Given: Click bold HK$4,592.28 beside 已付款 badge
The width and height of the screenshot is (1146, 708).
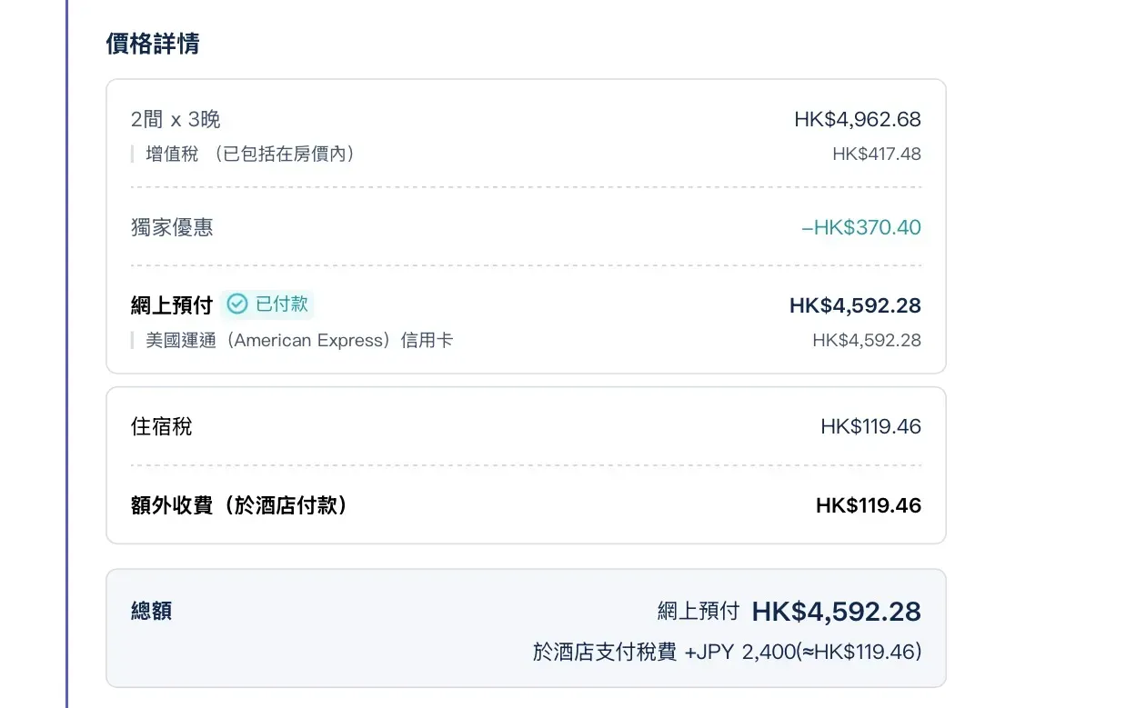Looking at the screenshot, I should coord(855,305).
